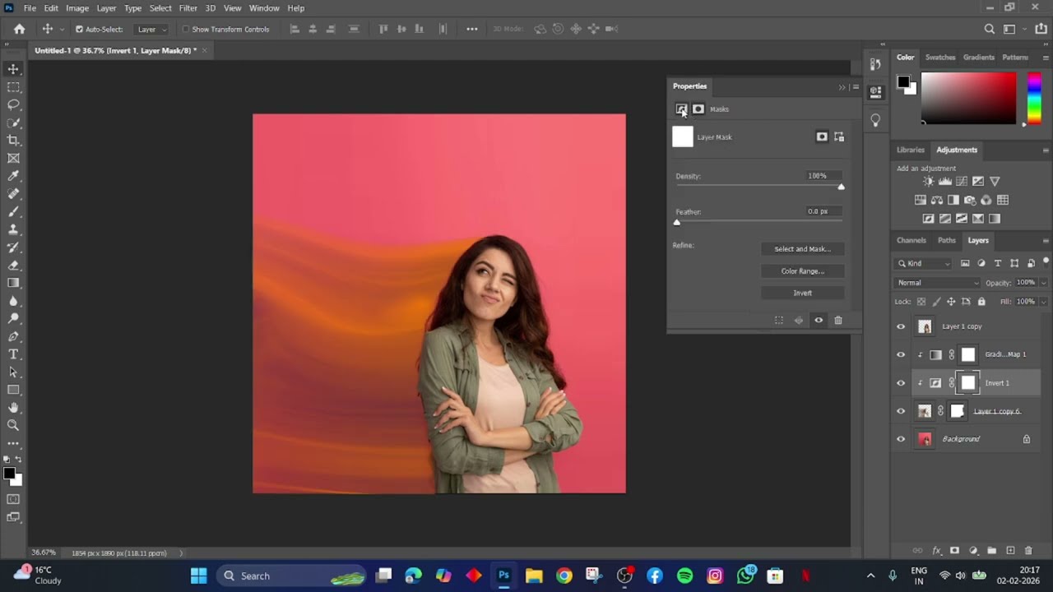
Task: Select the Pen tool
Action: pyautogui.click(x=13, y=336)
